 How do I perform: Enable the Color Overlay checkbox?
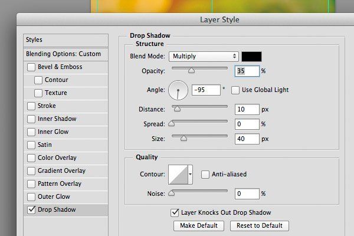(31, 158)
